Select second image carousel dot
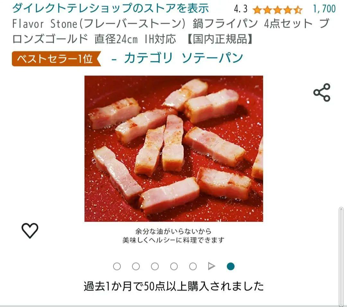Viewport: 347px width, 307px height. point(136,266)
